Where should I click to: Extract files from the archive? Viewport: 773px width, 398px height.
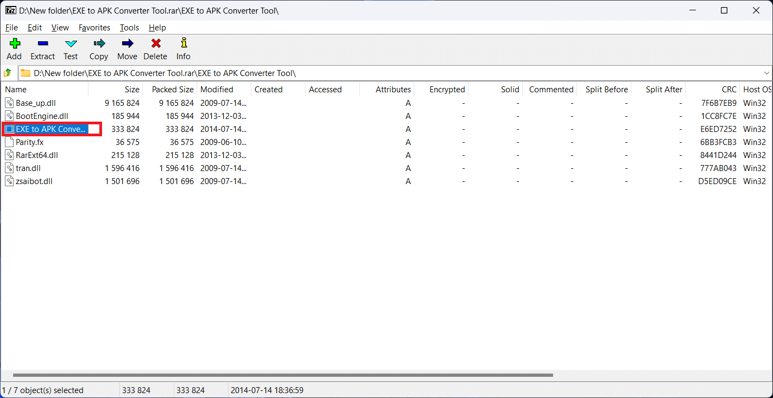click(42, 49)
